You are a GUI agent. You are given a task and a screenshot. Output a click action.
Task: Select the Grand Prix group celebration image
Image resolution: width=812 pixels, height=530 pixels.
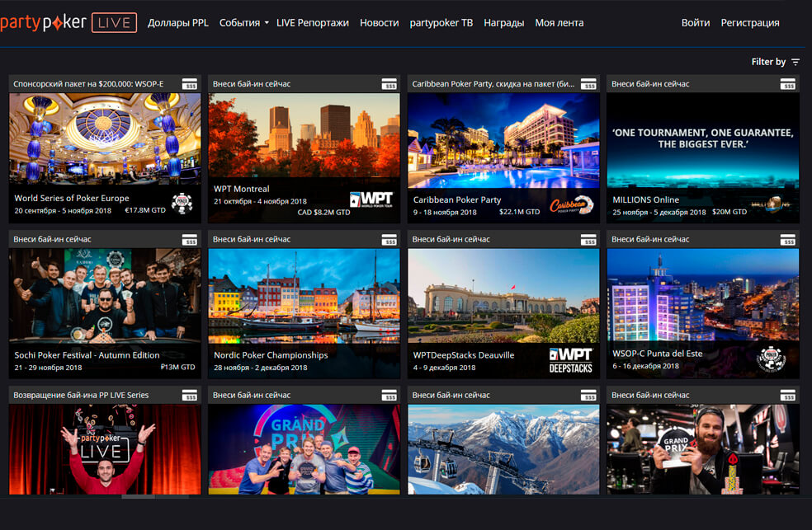coord(304,449)
